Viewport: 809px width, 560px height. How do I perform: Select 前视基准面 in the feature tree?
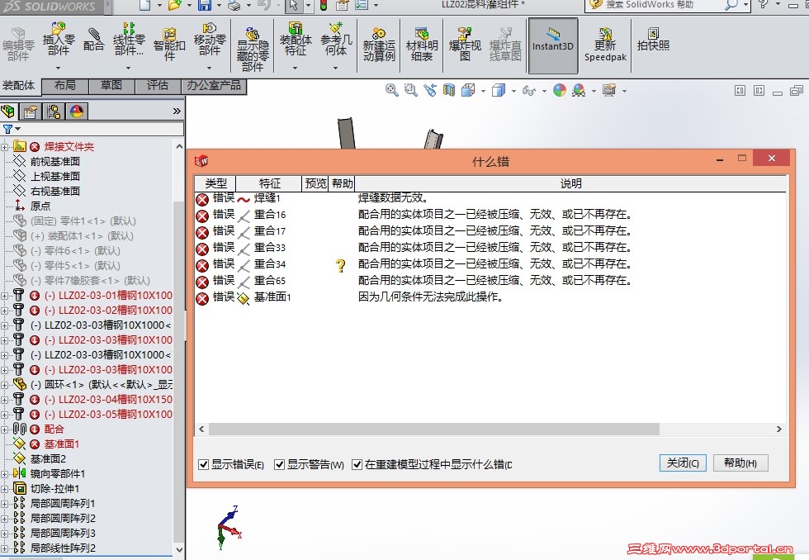click(54, 162)
